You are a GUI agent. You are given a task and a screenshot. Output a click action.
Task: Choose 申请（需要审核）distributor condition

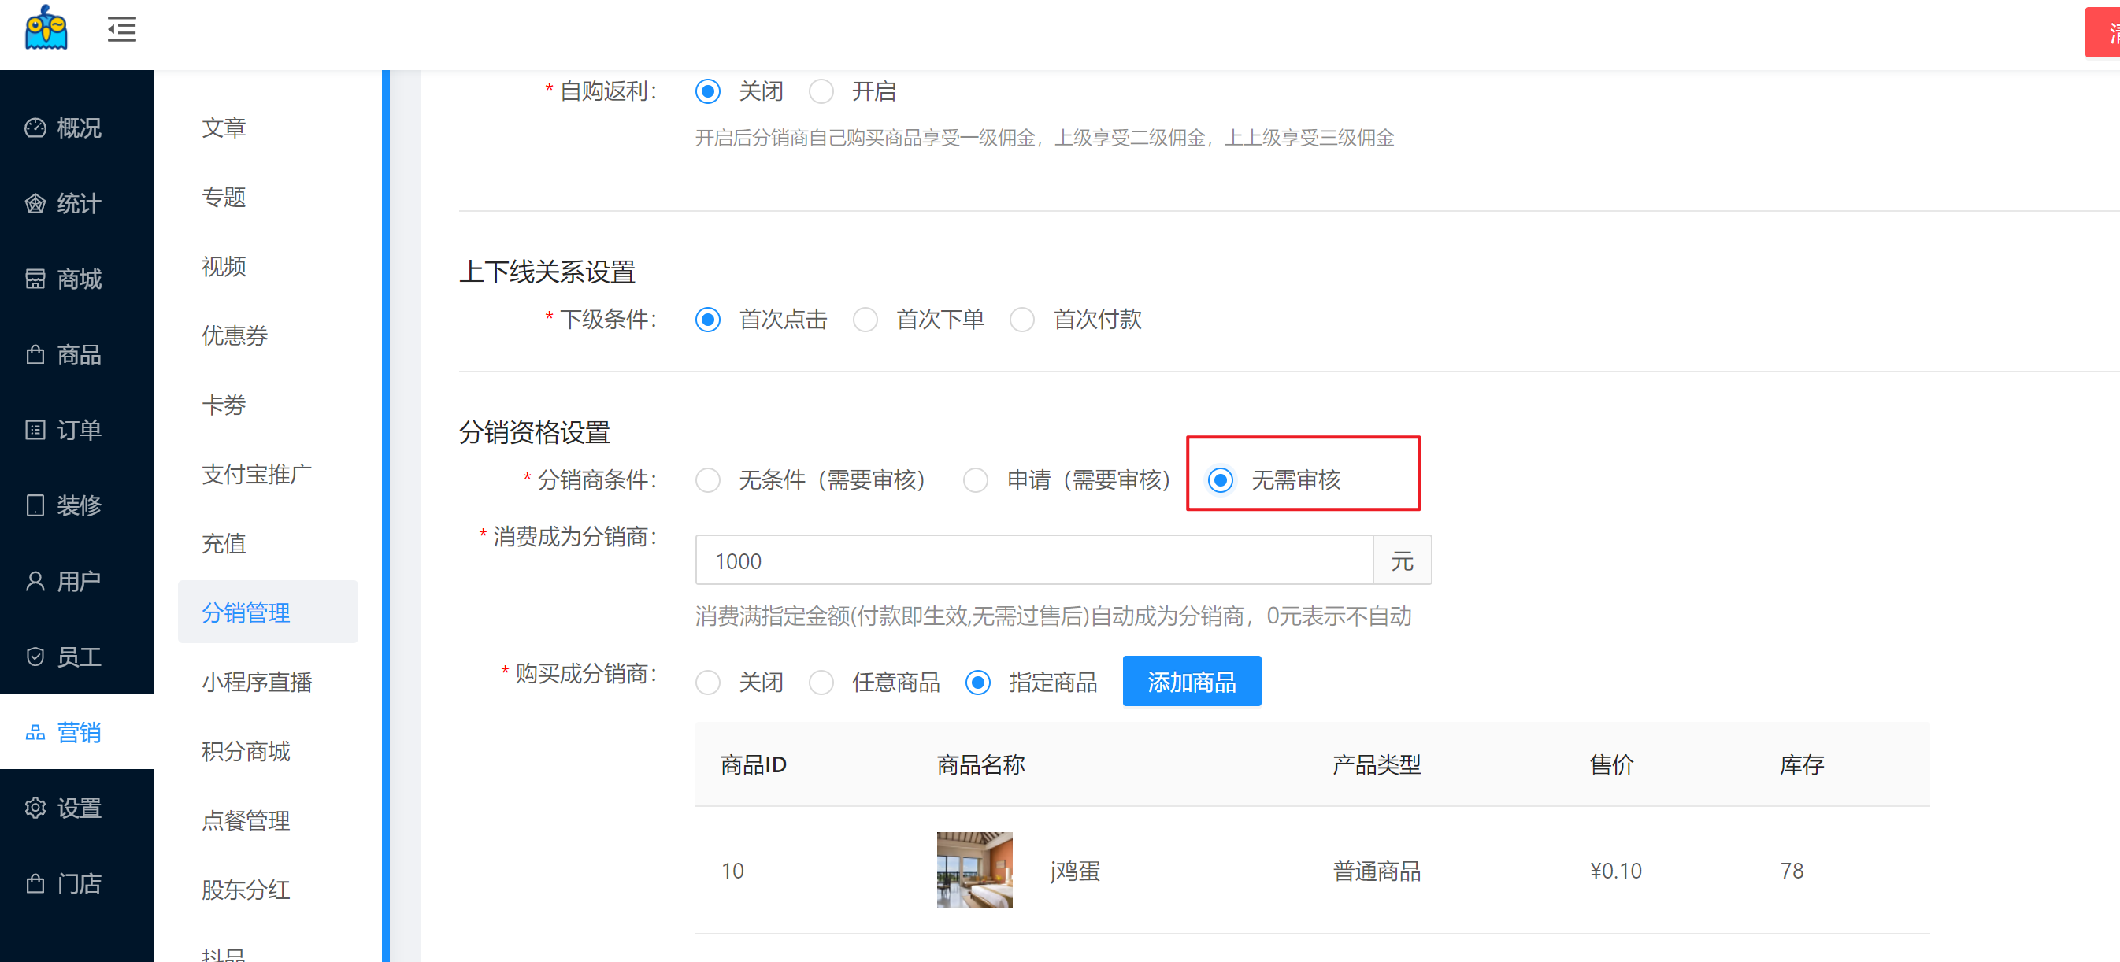[976, 479]
